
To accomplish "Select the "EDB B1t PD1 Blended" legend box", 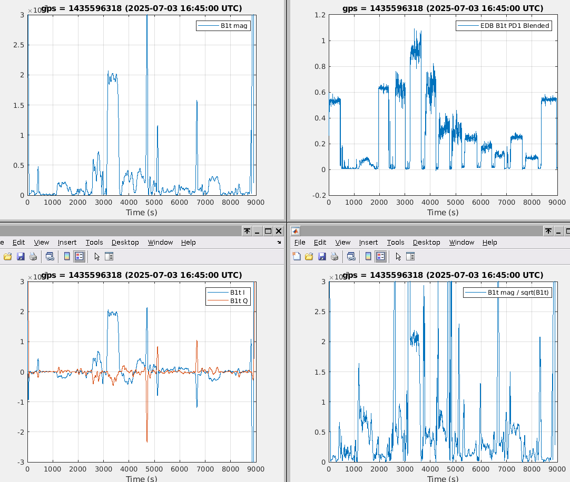I will (505, 25).
